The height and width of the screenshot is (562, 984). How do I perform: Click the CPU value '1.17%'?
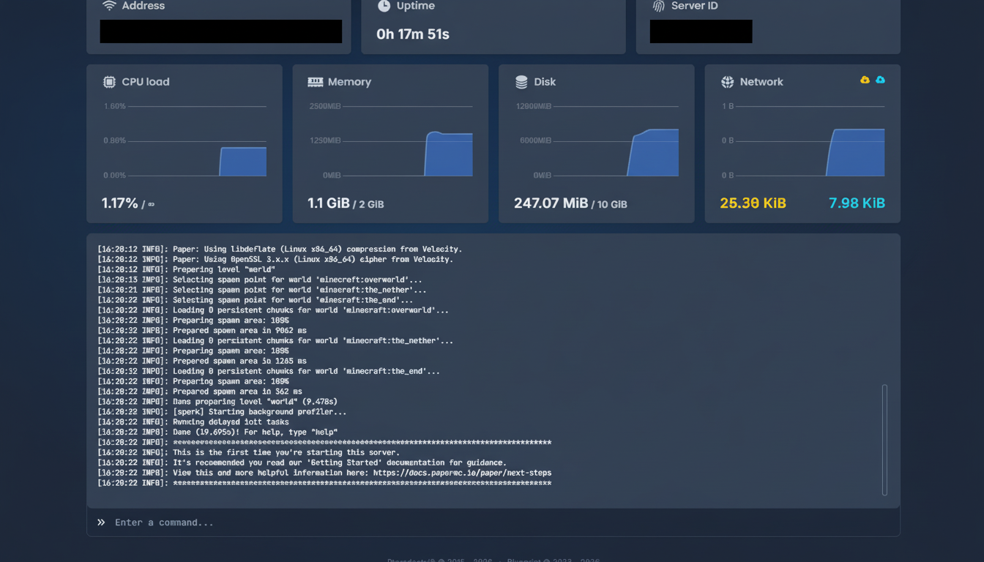coord(120,203)
